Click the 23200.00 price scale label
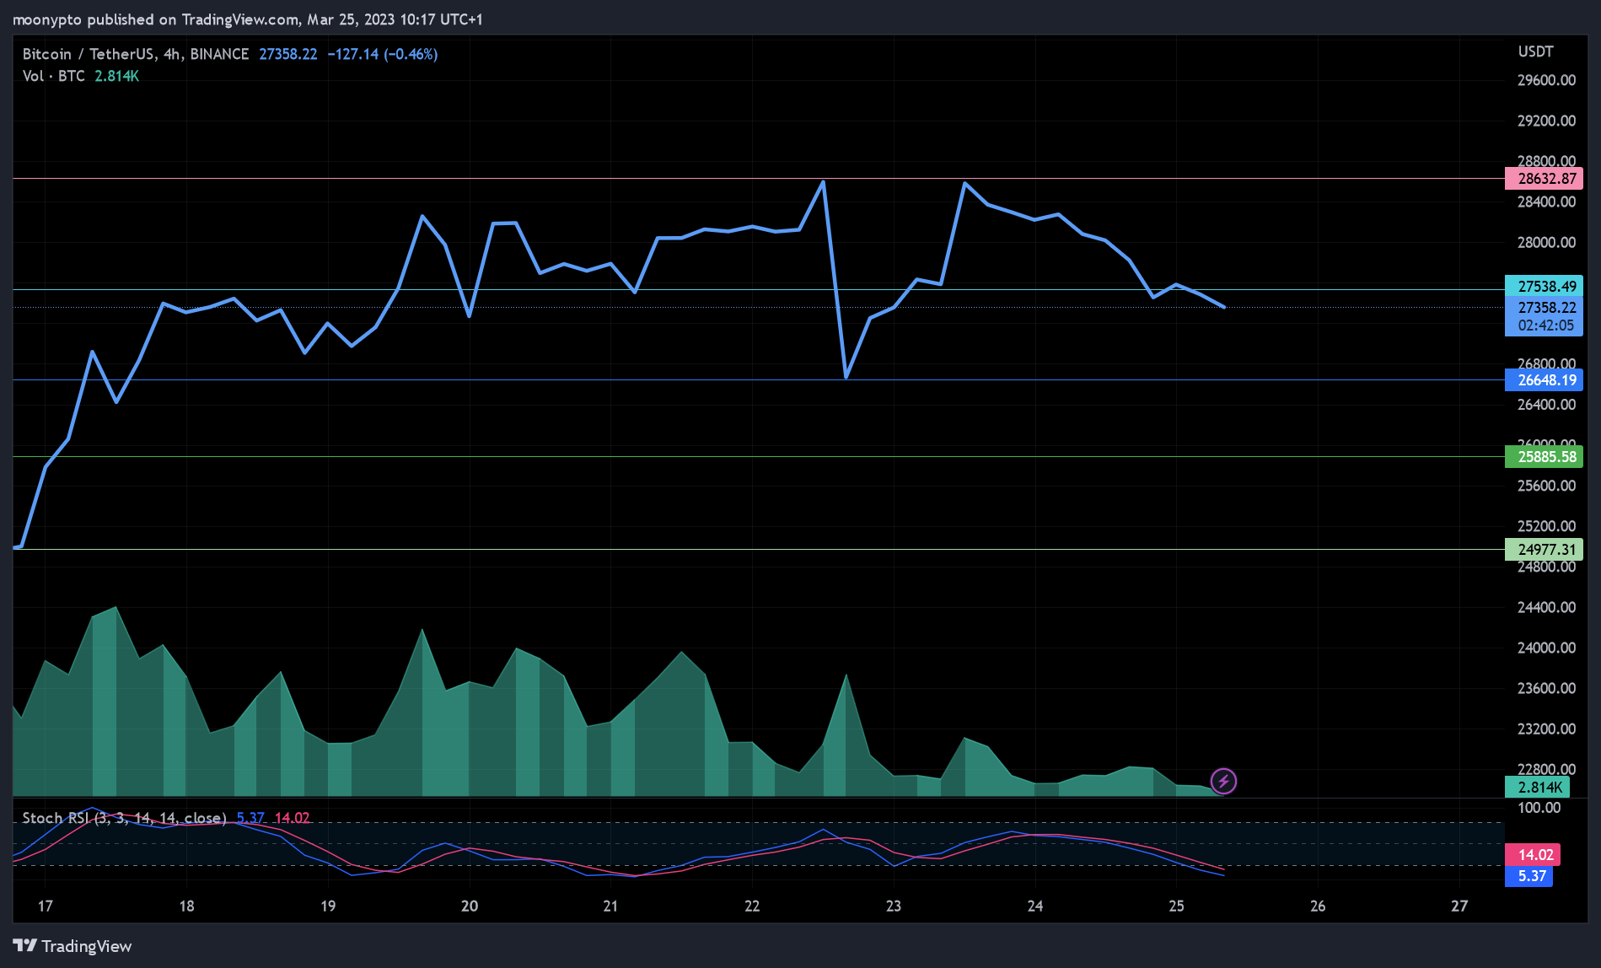Viewport: 1601px width, 968px height. tap(1546, 729)
